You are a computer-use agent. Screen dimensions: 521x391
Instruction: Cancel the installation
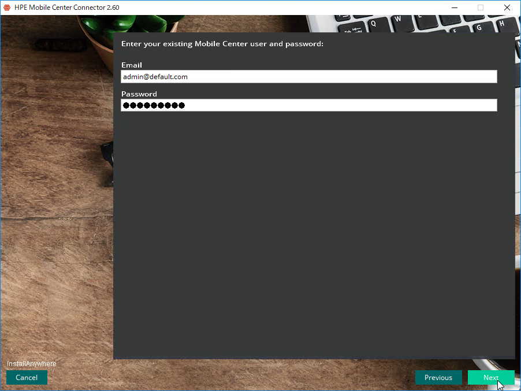(x=27, y=377)
